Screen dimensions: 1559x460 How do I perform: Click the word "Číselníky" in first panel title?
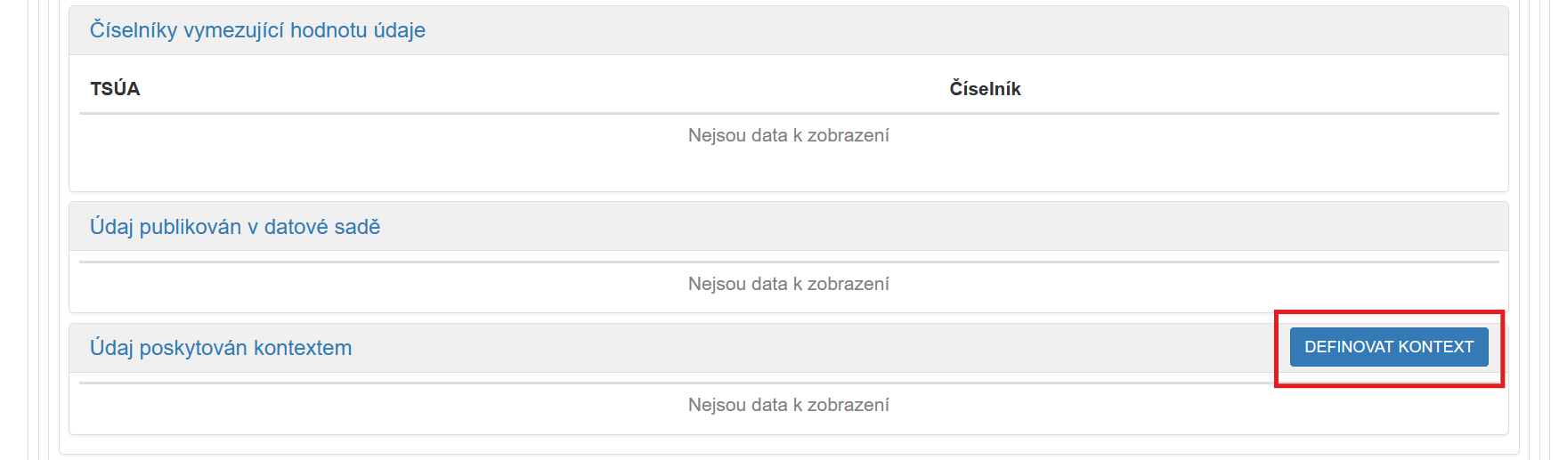(x=134, y=30)
